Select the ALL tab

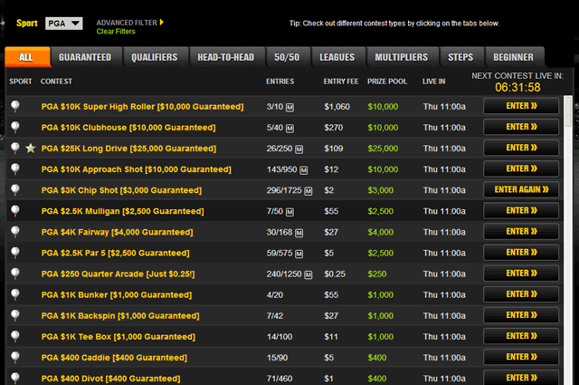click(x=27, y=57)
